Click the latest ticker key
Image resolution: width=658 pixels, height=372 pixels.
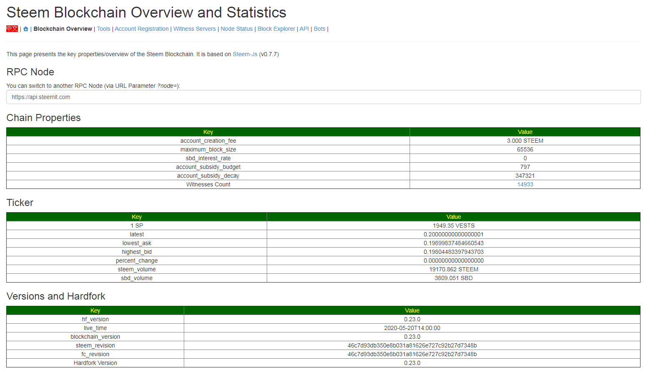point(137,234)
